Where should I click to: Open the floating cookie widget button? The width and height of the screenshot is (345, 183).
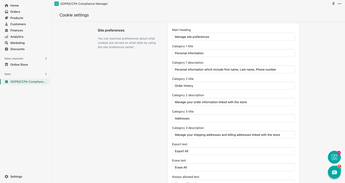click(334, 157)
